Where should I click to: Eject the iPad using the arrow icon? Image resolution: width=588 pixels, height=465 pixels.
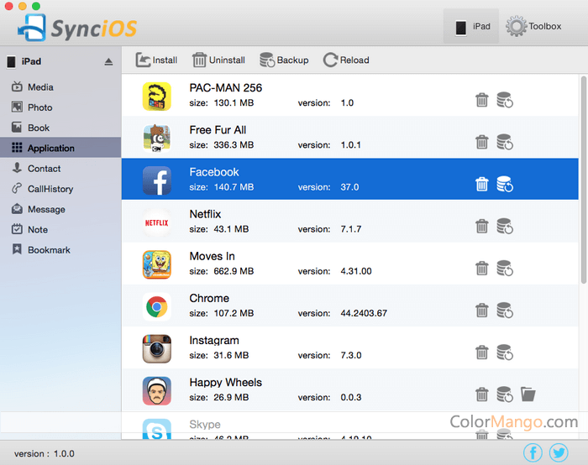(108, 62)
